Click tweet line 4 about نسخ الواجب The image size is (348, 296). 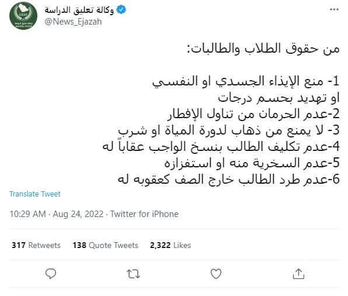221,147
